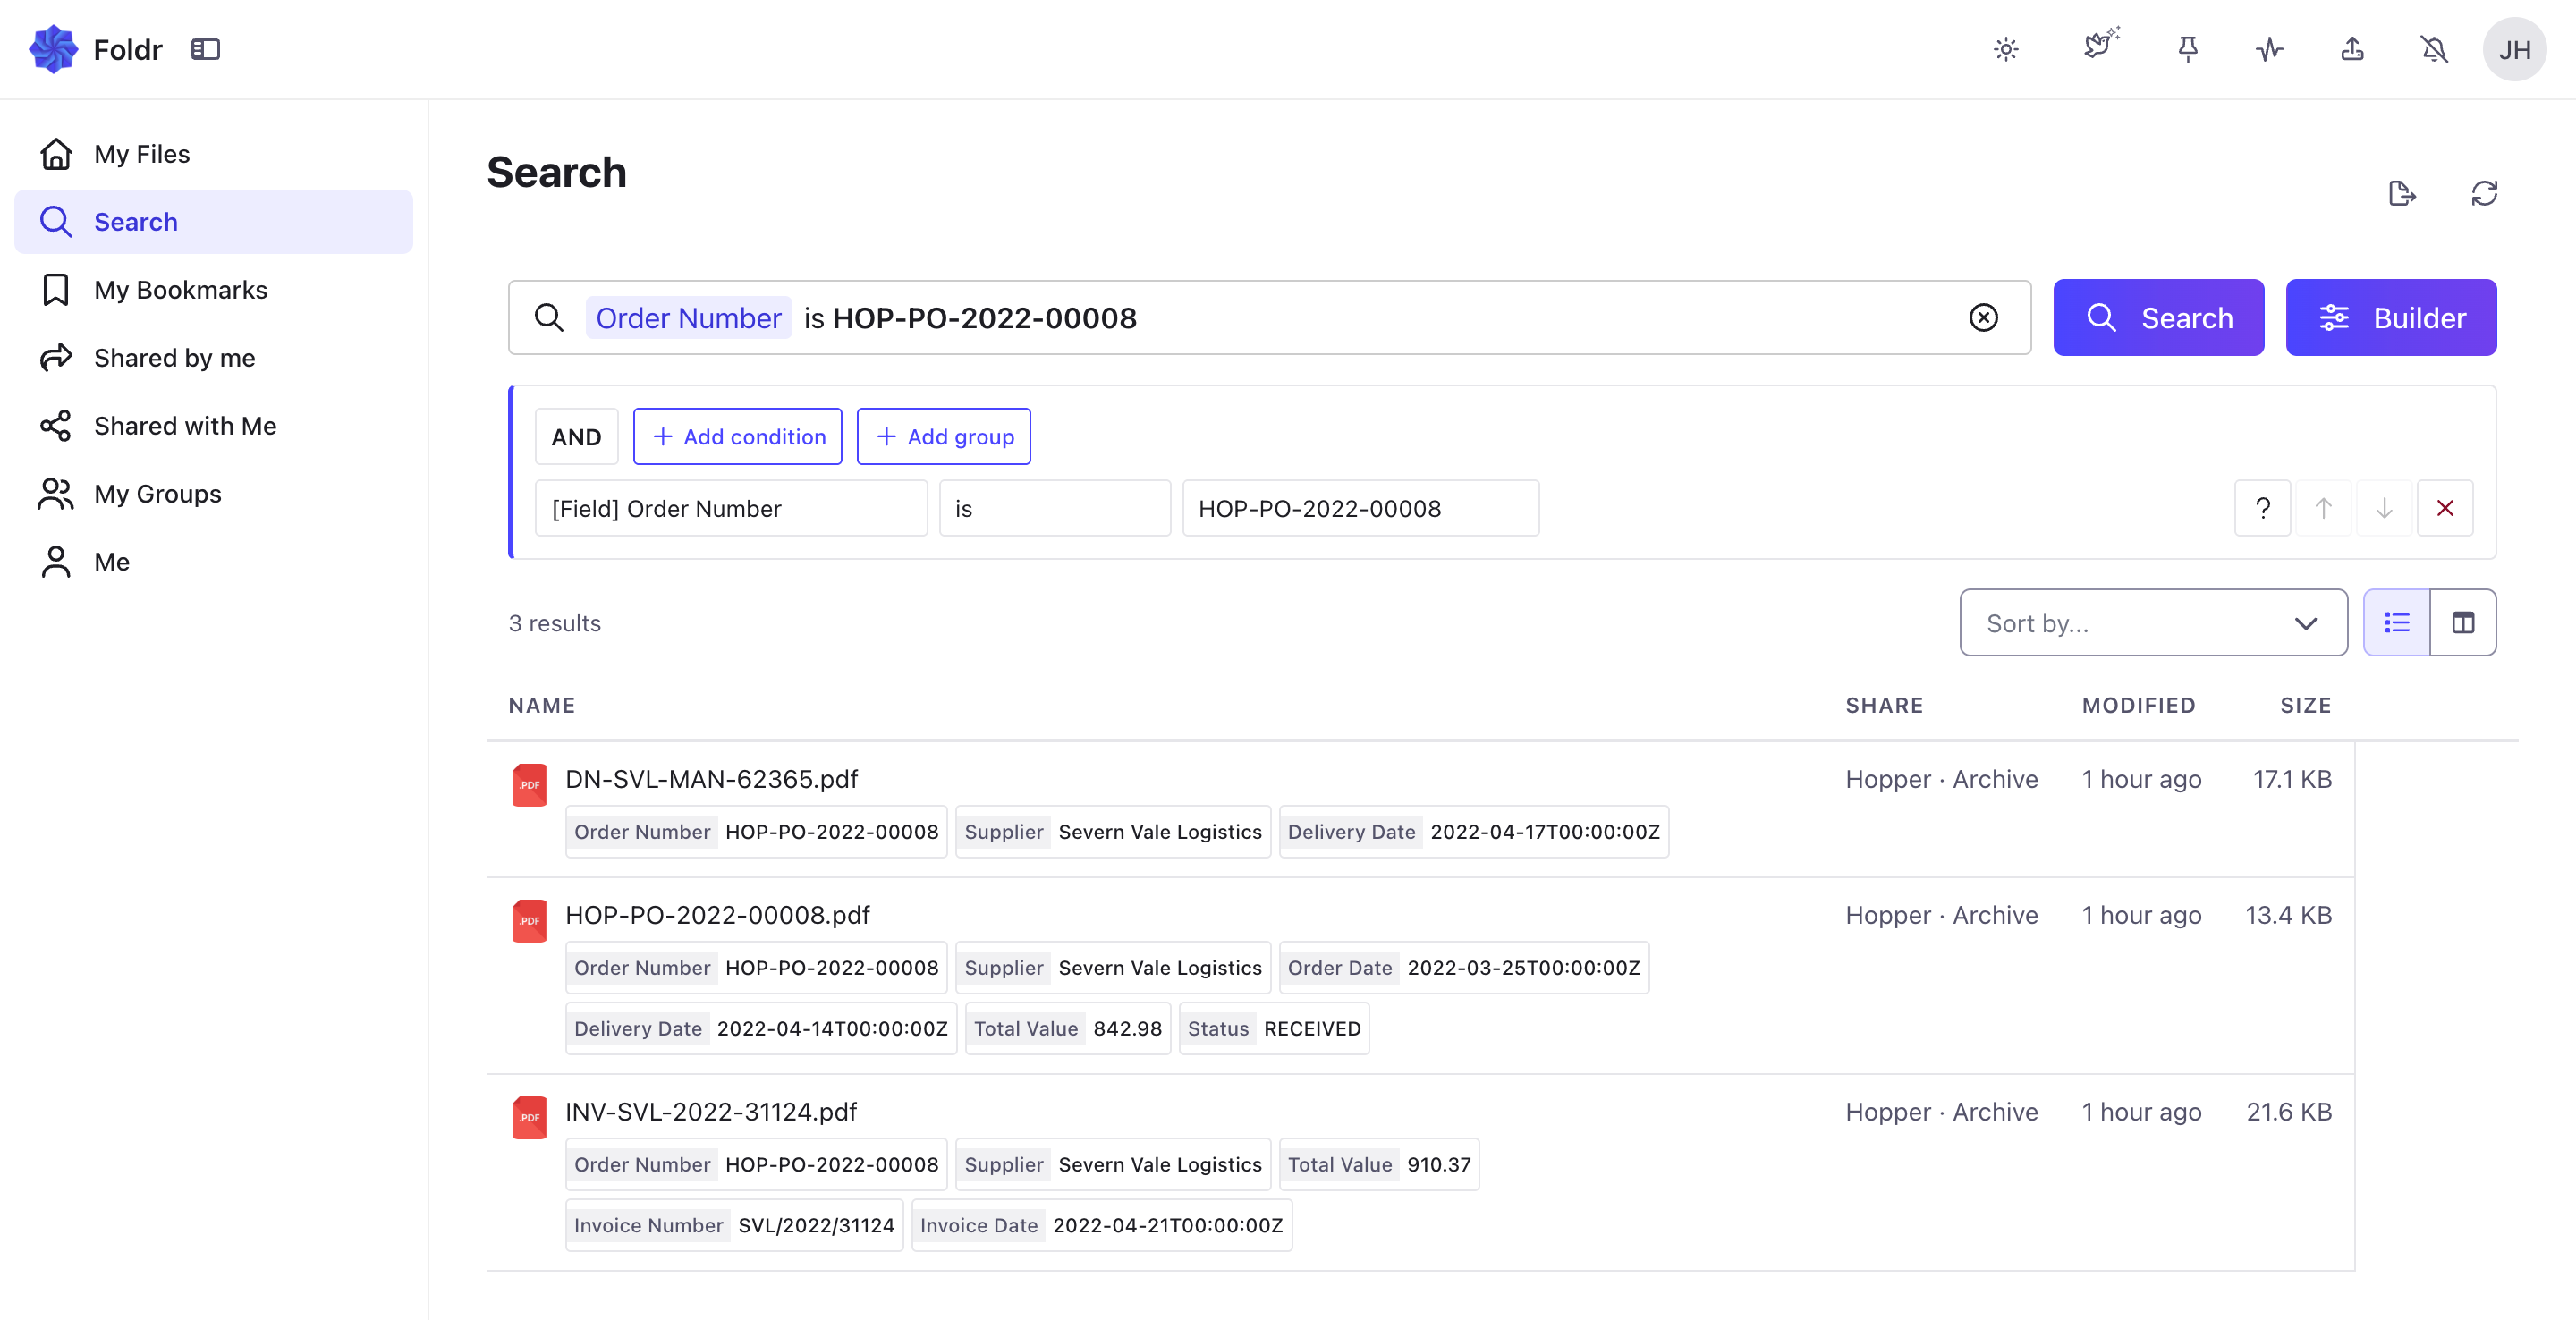Open HOP-PO-2022-00008.pdf file
The image size is (2576, 1320).
(x=717, y=914)
